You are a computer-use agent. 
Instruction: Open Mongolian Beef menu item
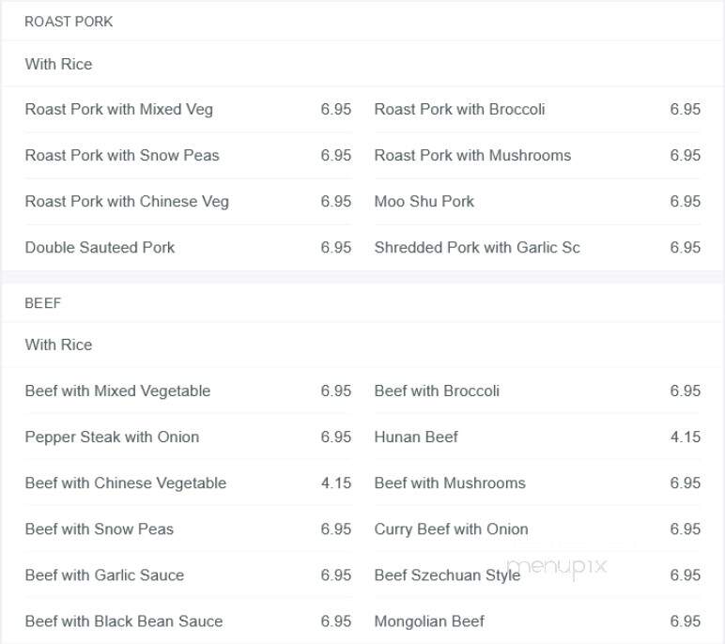click(537, 621)
